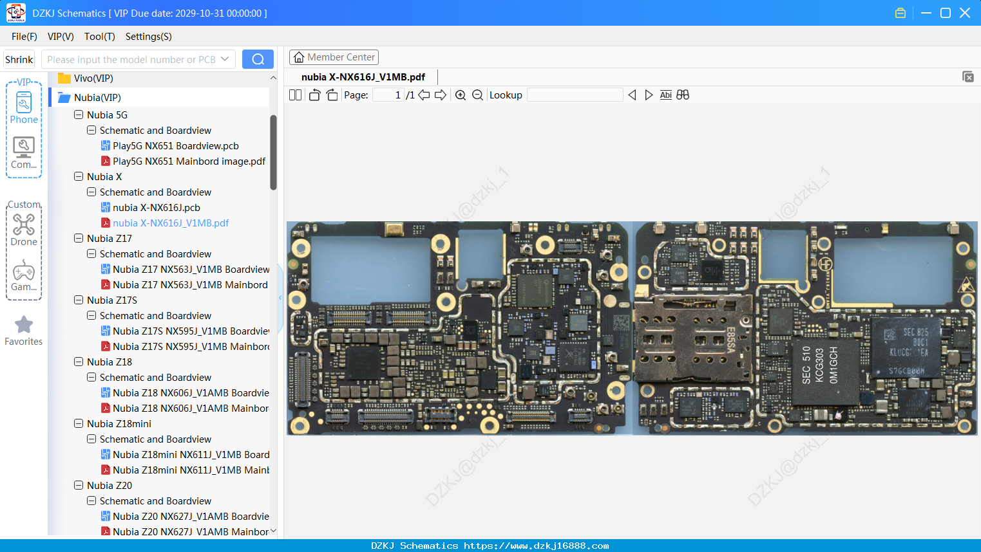
Task: Go to the previous page arrow
Action: tap(424, 95)
